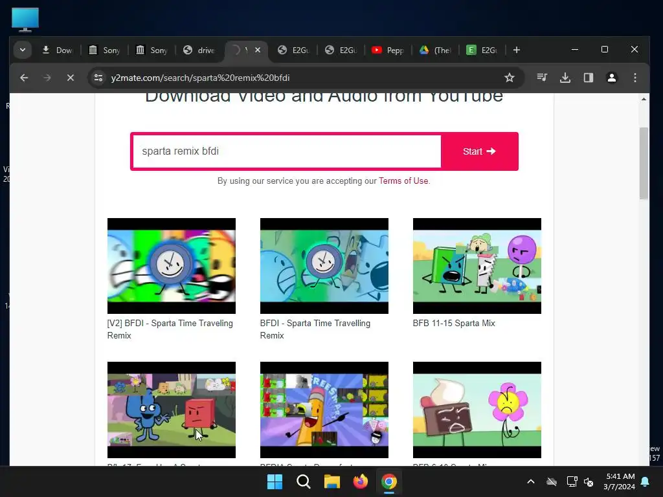
Task: Open Firefox from taskbar
Action: point(360,481)
